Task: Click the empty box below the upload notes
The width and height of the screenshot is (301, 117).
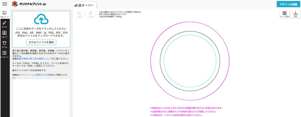Action: click(41, 97)
